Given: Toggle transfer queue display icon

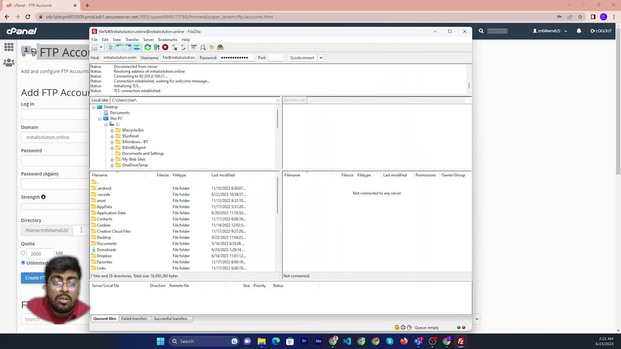Looking at the screenshot, I should pos(137,47).
